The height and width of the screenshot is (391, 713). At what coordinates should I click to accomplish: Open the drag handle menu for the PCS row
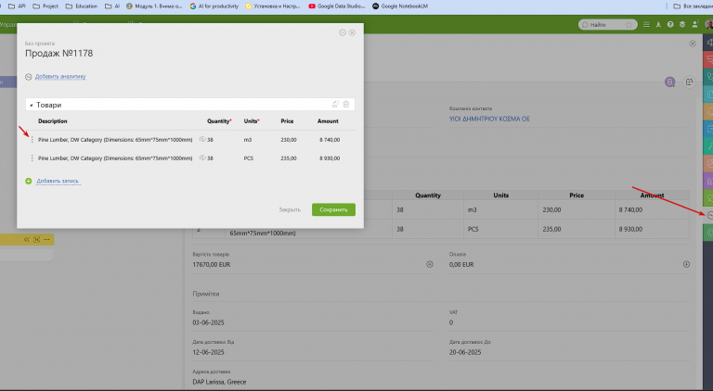pyautogui.click(x=32, y=158)
